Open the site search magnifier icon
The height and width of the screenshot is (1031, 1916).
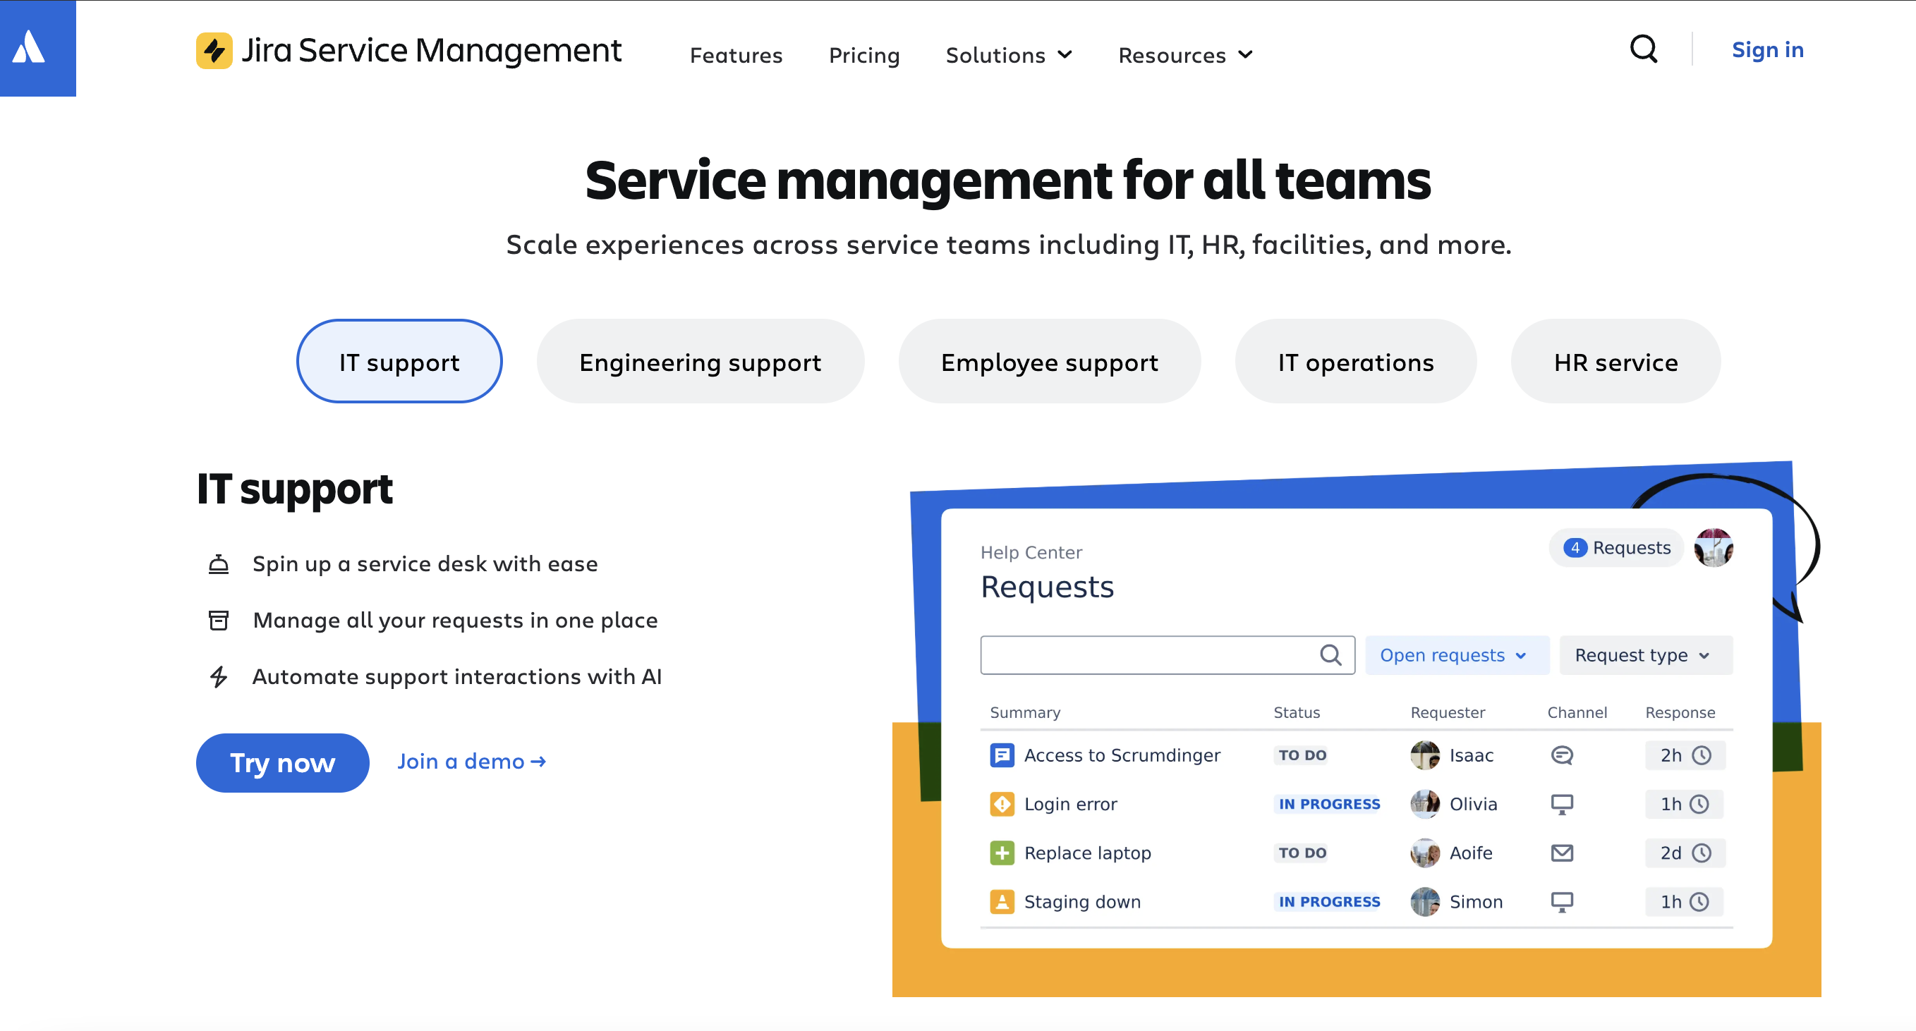click(1643, 49)
